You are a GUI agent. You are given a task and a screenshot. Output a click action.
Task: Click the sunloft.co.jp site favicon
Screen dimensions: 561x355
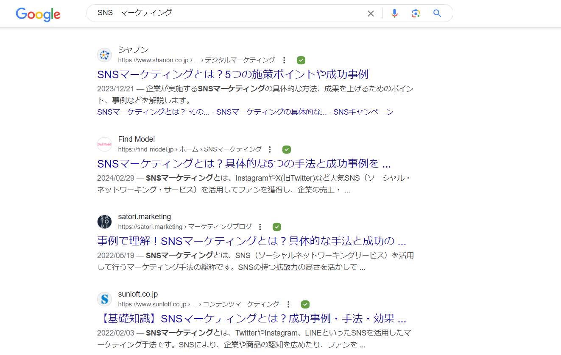(x=104, y=299)
